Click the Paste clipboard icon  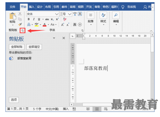13,16
